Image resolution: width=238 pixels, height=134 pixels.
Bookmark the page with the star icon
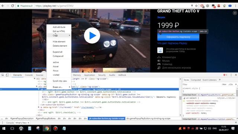(196, 6)
